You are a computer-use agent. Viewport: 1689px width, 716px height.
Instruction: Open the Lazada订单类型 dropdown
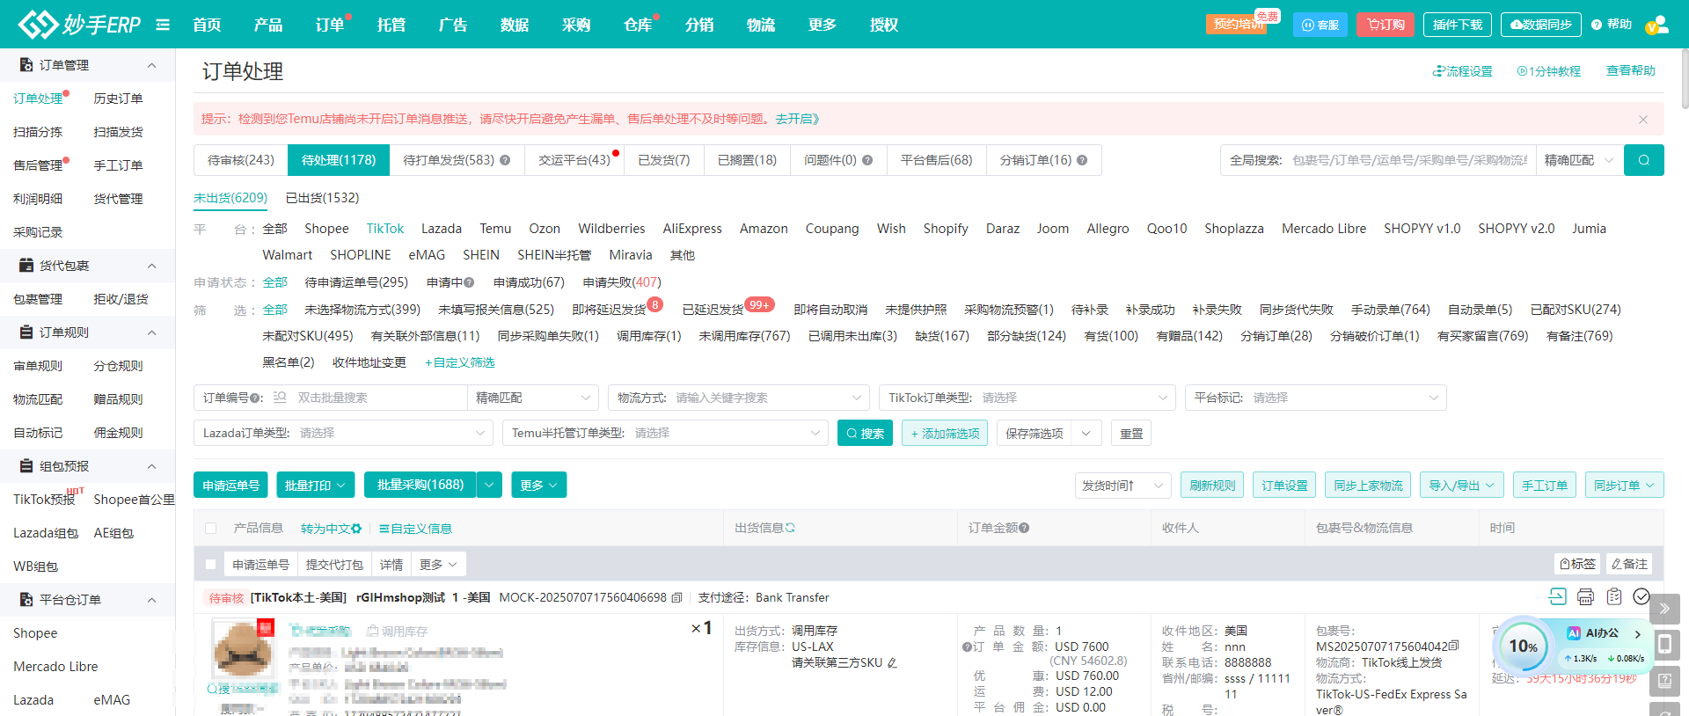click(x=343, y=433)
